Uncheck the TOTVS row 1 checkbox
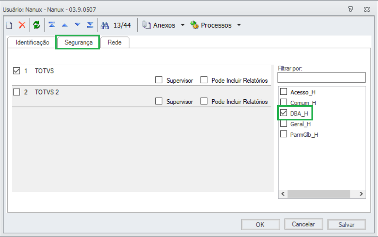The height and width of the screenshot is (237, 378). point(17,71)
